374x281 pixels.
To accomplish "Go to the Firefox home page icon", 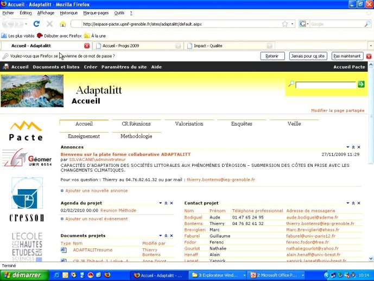I will point(63,24).
